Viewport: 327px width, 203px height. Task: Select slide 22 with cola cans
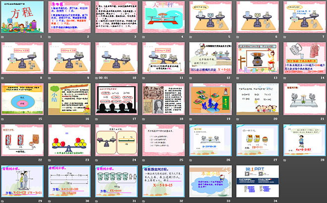pos(22,140)
